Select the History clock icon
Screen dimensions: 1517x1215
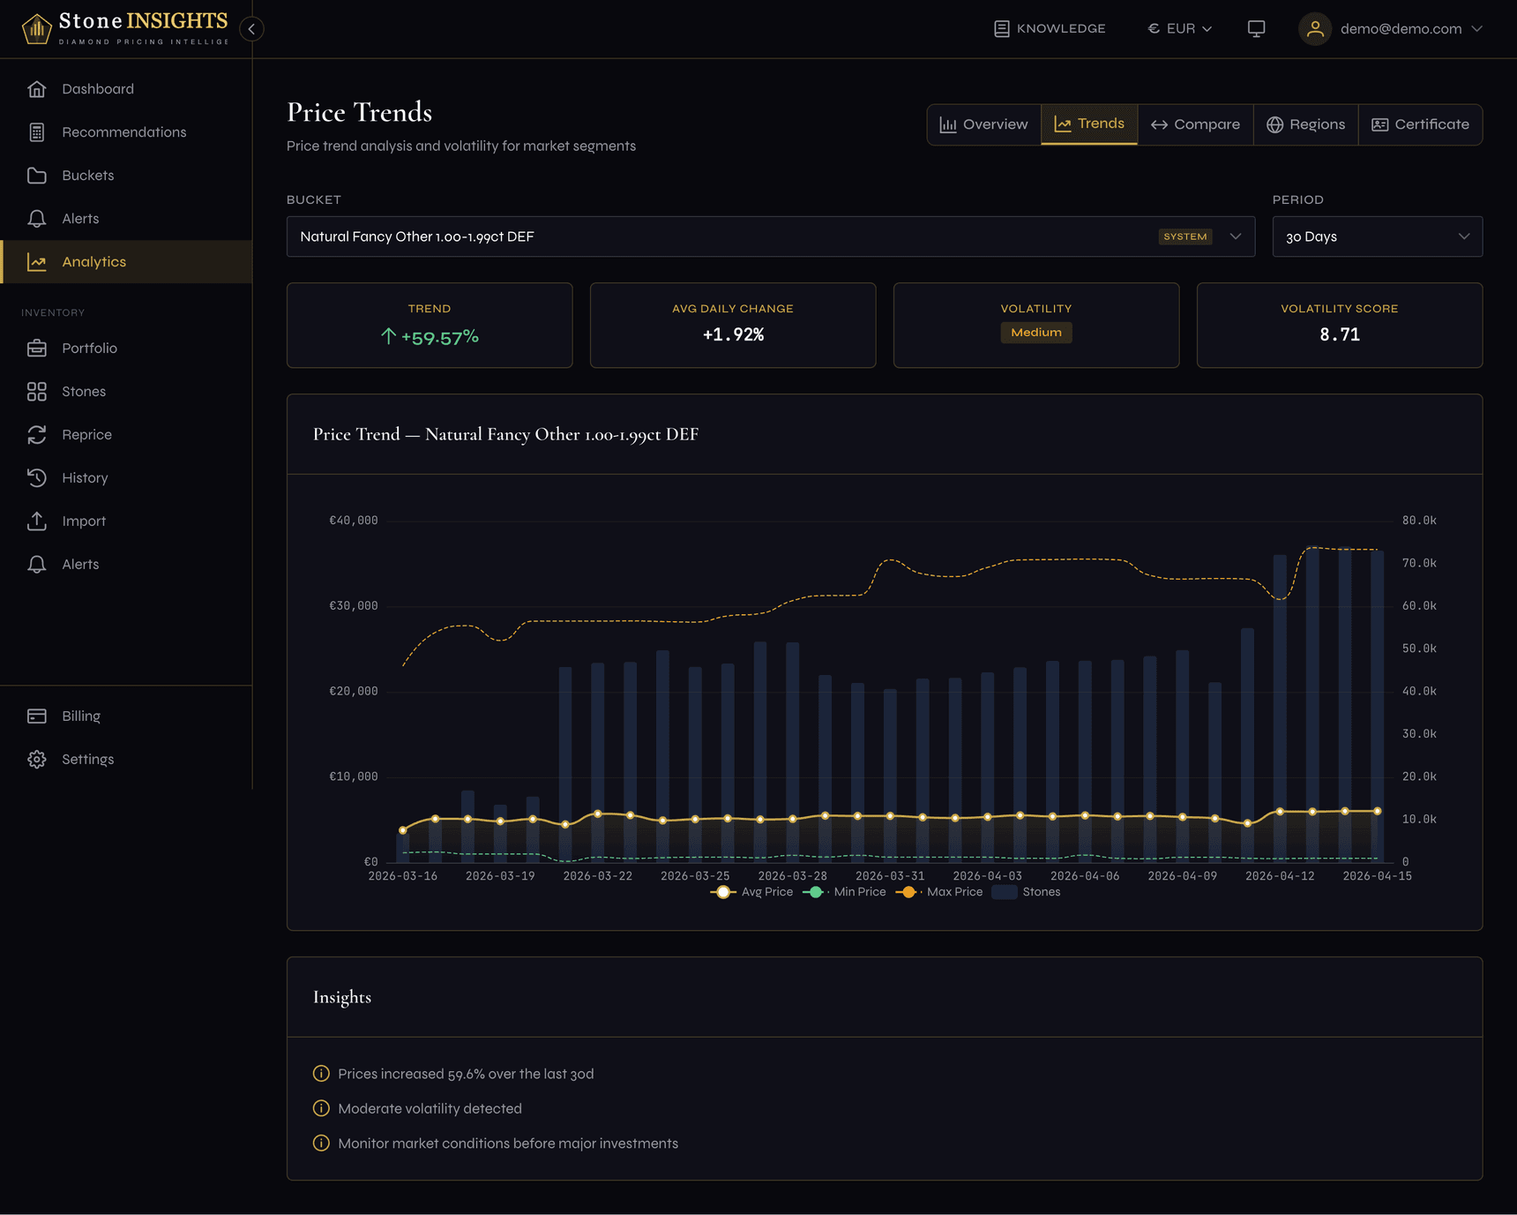(37, 477)
